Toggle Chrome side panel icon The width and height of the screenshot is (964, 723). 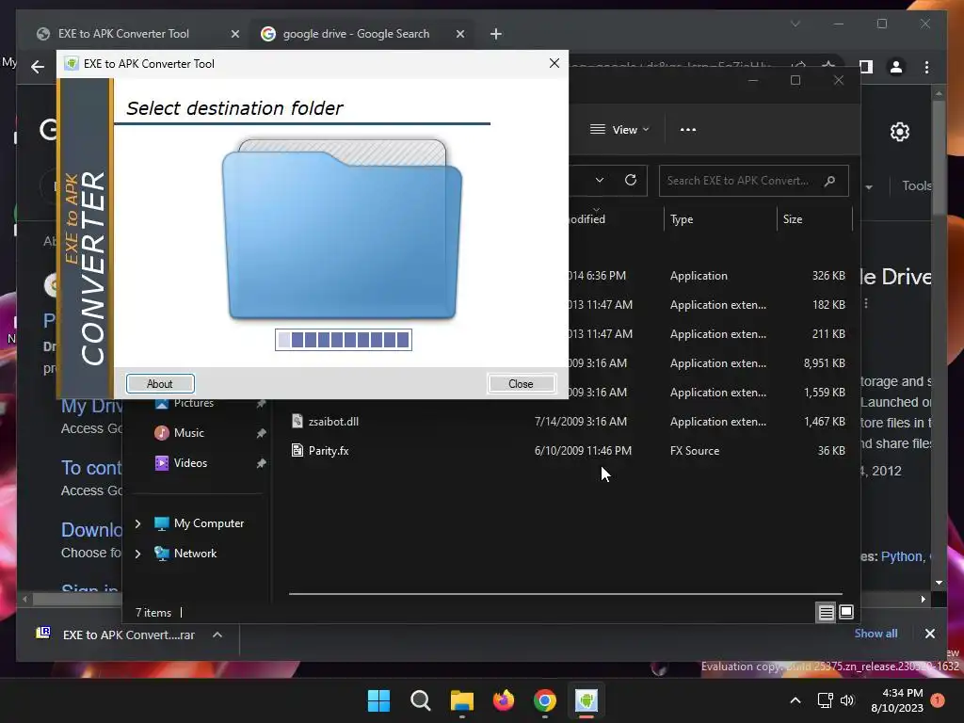866,67
